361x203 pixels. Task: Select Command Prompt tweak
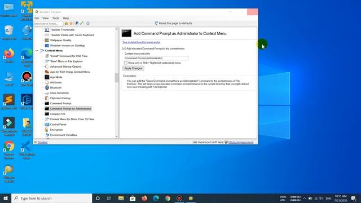60,104
